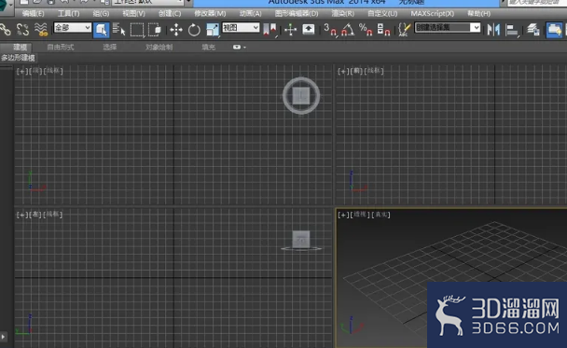Click the Unlink Selection icon
The height and width of the screenshot is (348, 567).
pyautogui.click(x=22, y=30)
